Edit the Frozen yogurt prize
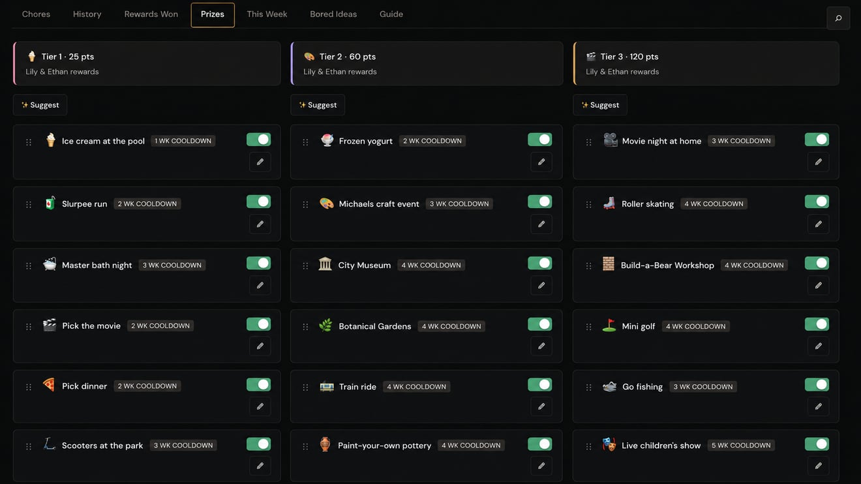Image resolution: width=861 pixels, height=484 pixels. click(x=541, y=162)
